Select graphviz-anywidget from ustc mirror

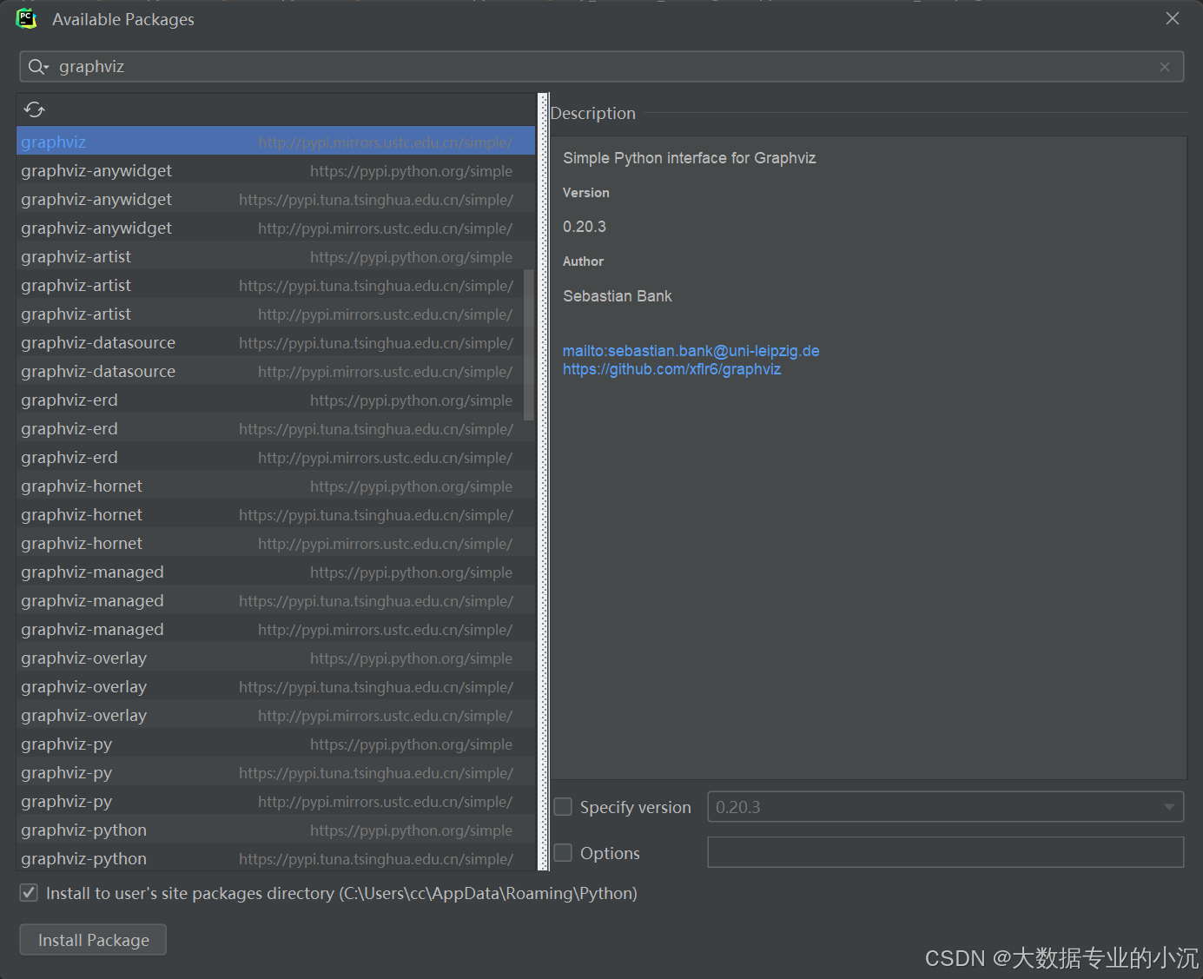275,228
